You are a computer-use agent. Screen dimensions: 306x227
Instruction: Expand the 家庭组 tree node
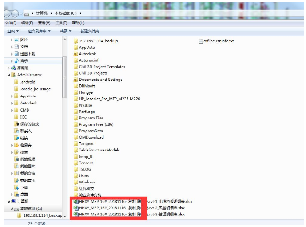tap(9, 68)
